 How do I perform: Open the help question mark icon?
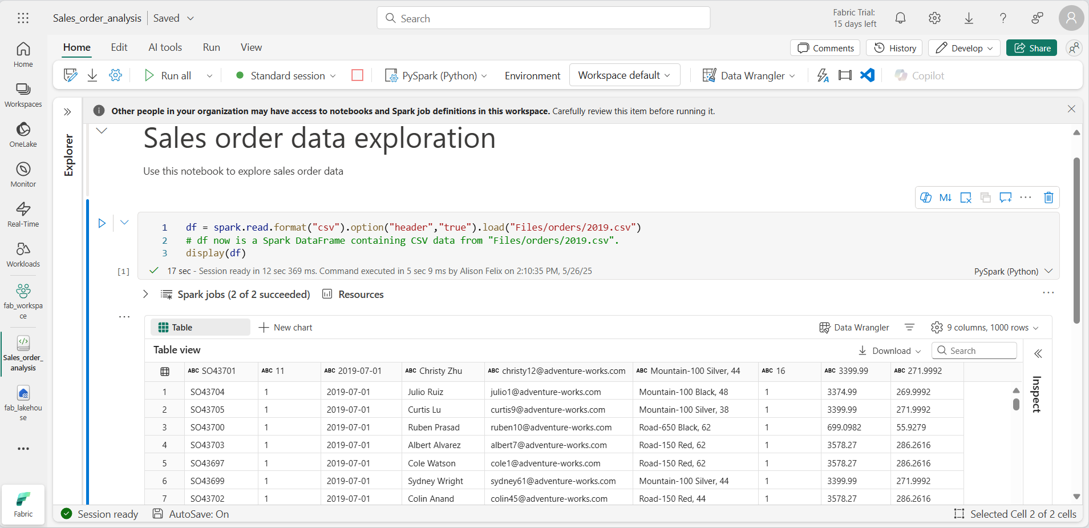(x=1003, y=18)
